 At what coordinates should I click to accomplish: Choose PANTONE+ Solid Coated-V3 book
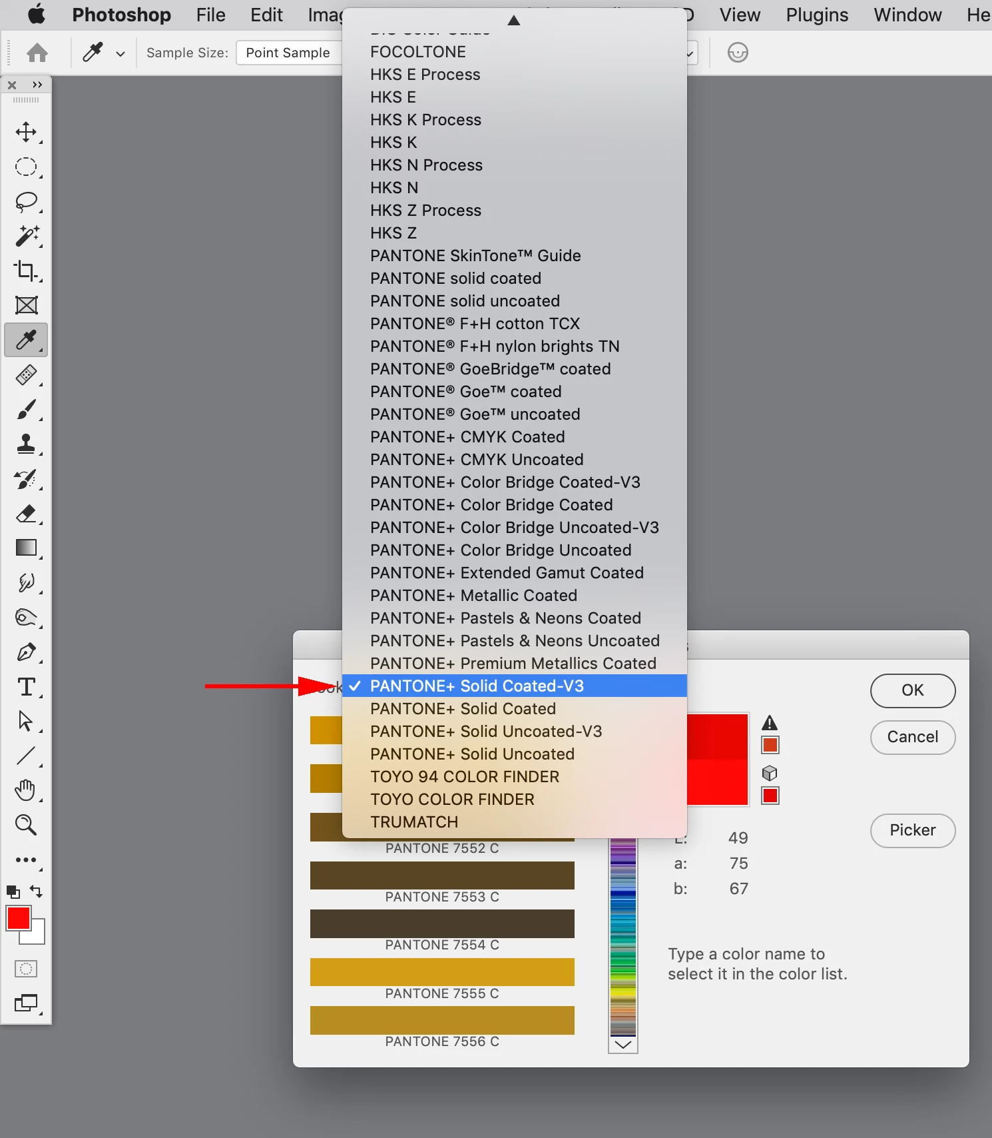pyautogui.click(x=514, y=686)
